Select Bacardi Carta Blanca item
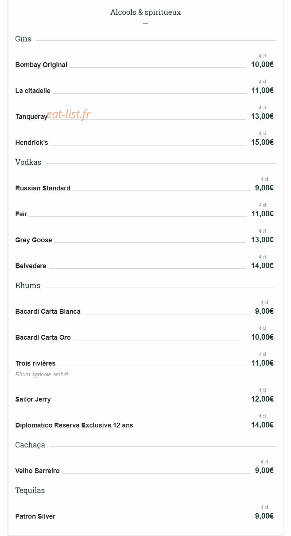Screen dimensions: 291x536 pos(48,312)
